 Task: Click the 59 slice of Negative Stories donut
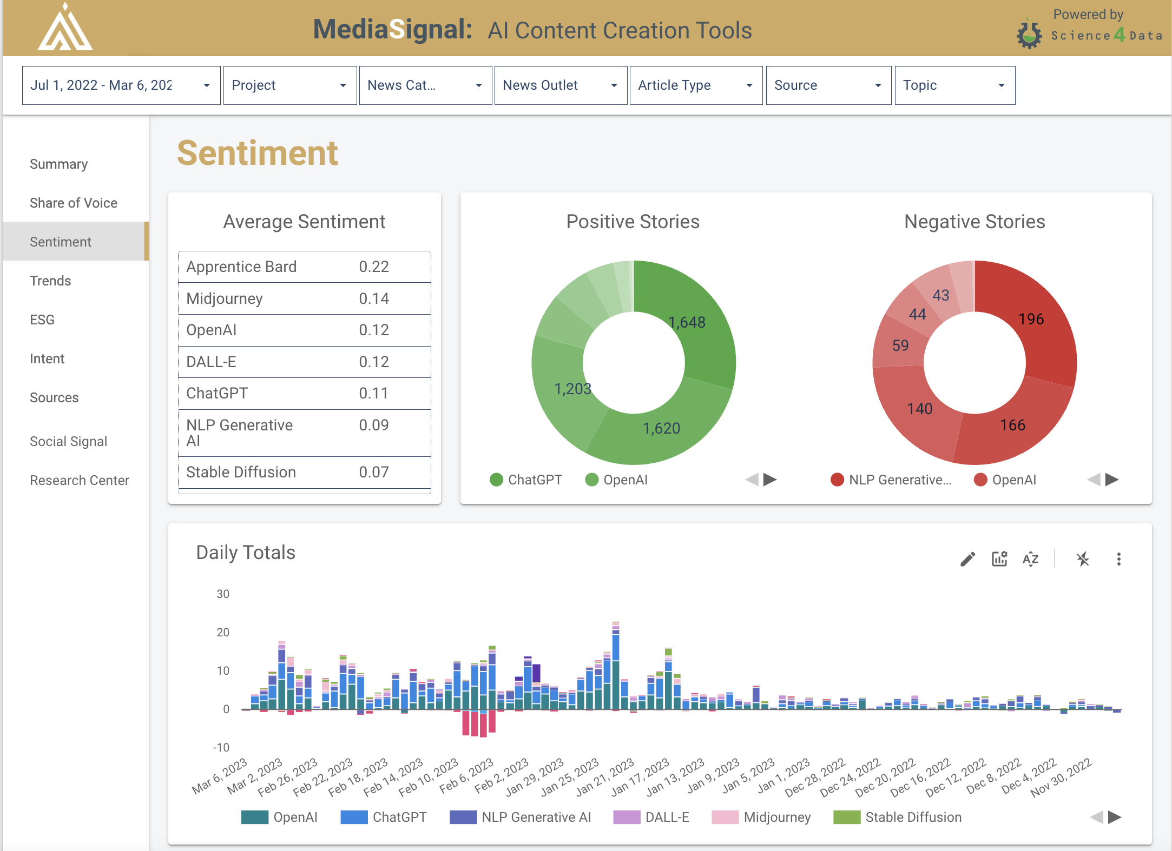(x=899, y=345)
